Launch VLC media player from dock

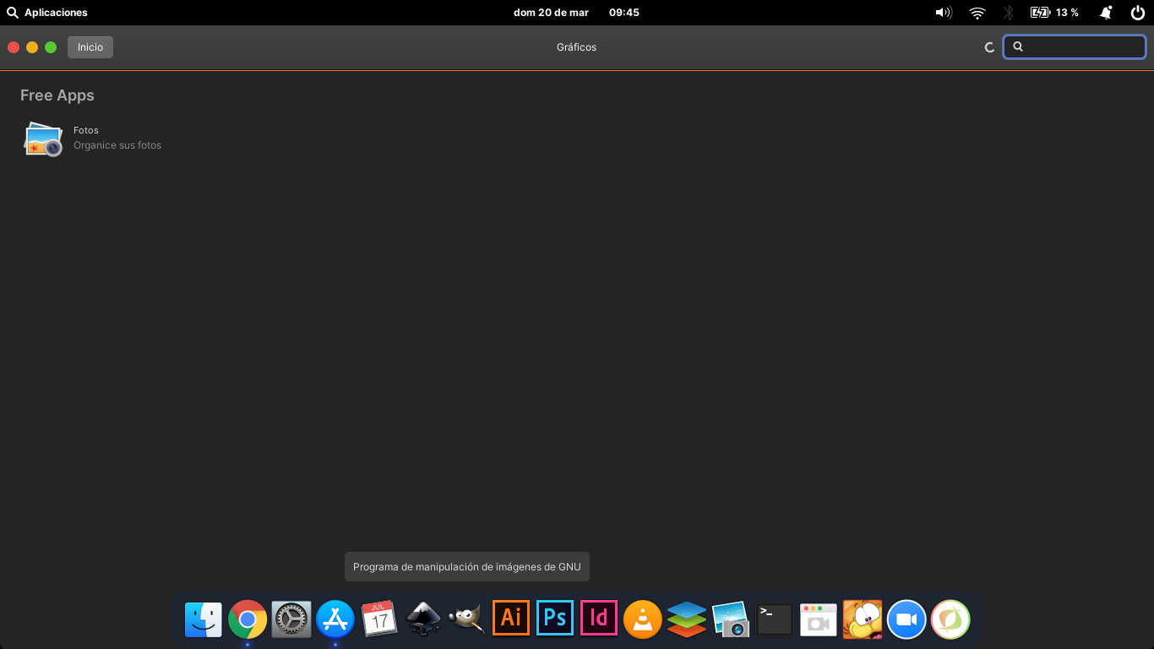643,619
